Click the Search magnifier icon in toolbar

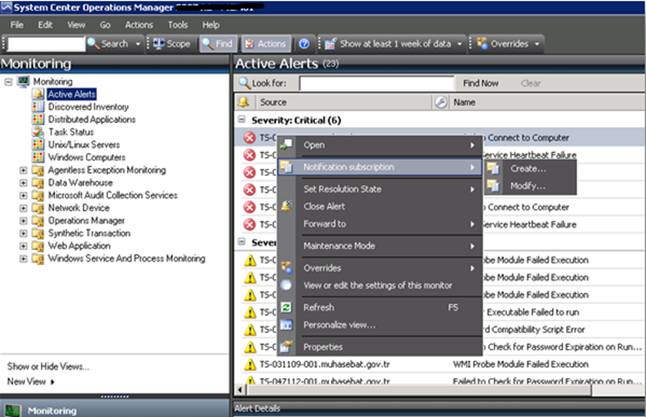(93, 44)
